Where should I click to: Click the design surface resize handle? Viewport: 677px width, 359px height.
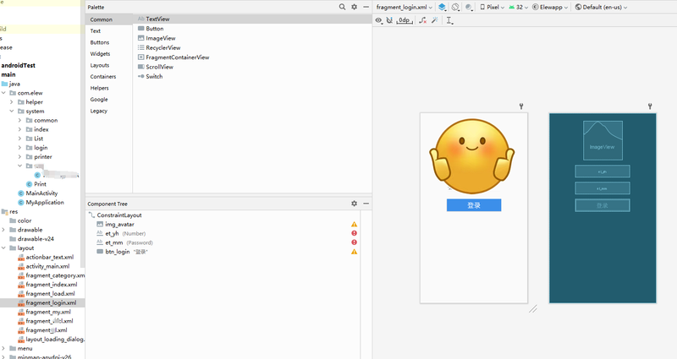[533, 308]
